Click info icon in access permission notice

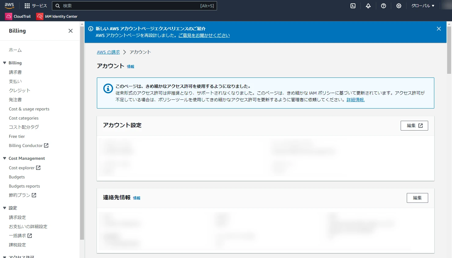tap(108, 88)
